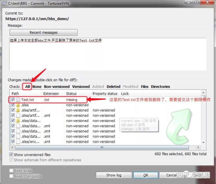Click the vertical scrollbar thumb of file list
This screenshot has height=184, width=216.
(x=203, y=97)
